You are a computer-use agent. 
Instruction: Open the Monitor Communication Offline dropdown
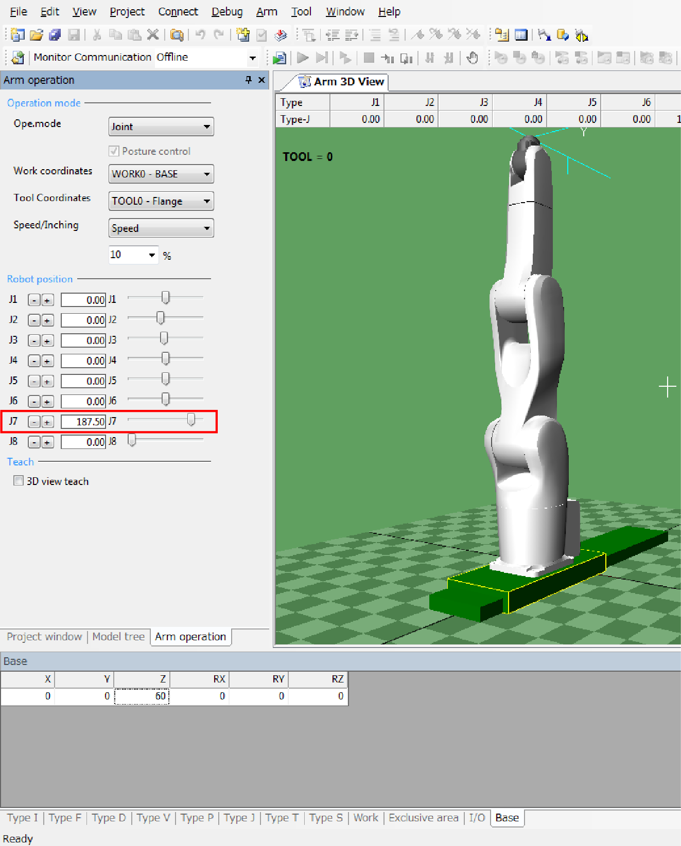click(252, 58)
